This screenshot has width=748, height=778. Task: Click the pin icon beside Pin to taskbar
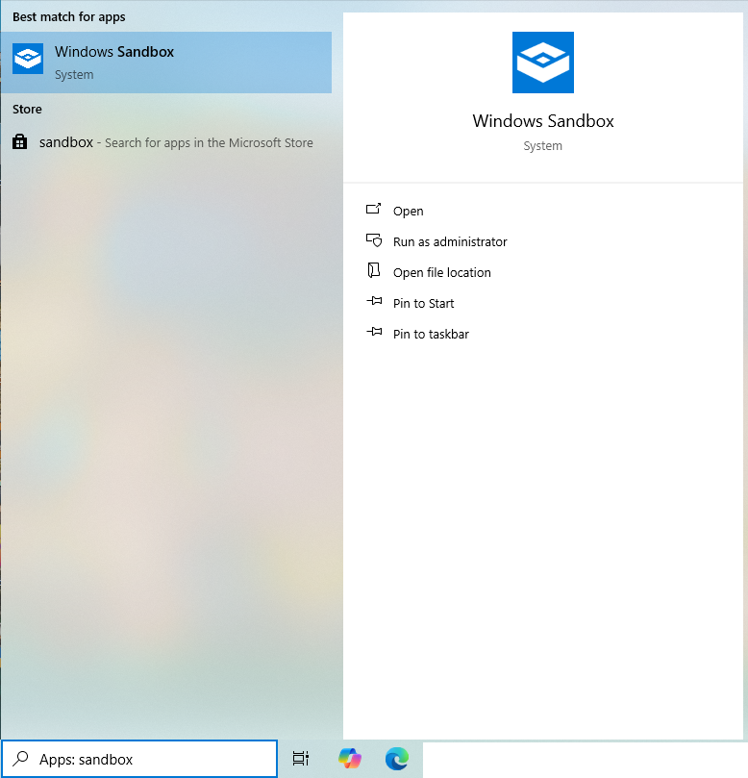pyautogui.click(x=374, y=332)
